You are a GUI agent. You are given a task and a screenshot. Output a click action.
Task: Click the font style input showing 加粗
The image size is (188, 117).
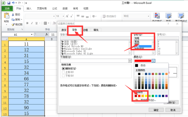coord(144,38)
